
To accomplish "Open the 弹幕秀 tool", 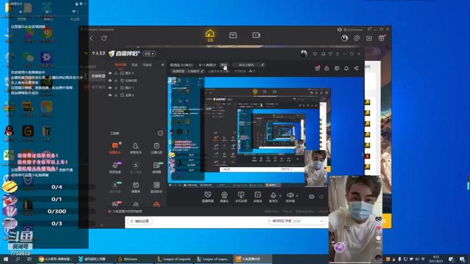I will tap(136, 187).
